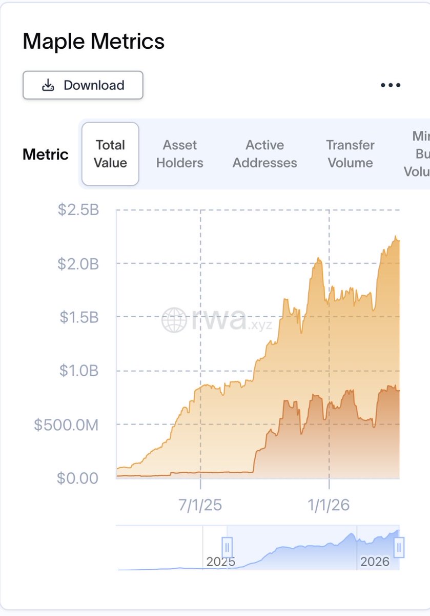Click the left handle of the range slider
This screenshot has width=430, height=616.
(x=227, y=547)
